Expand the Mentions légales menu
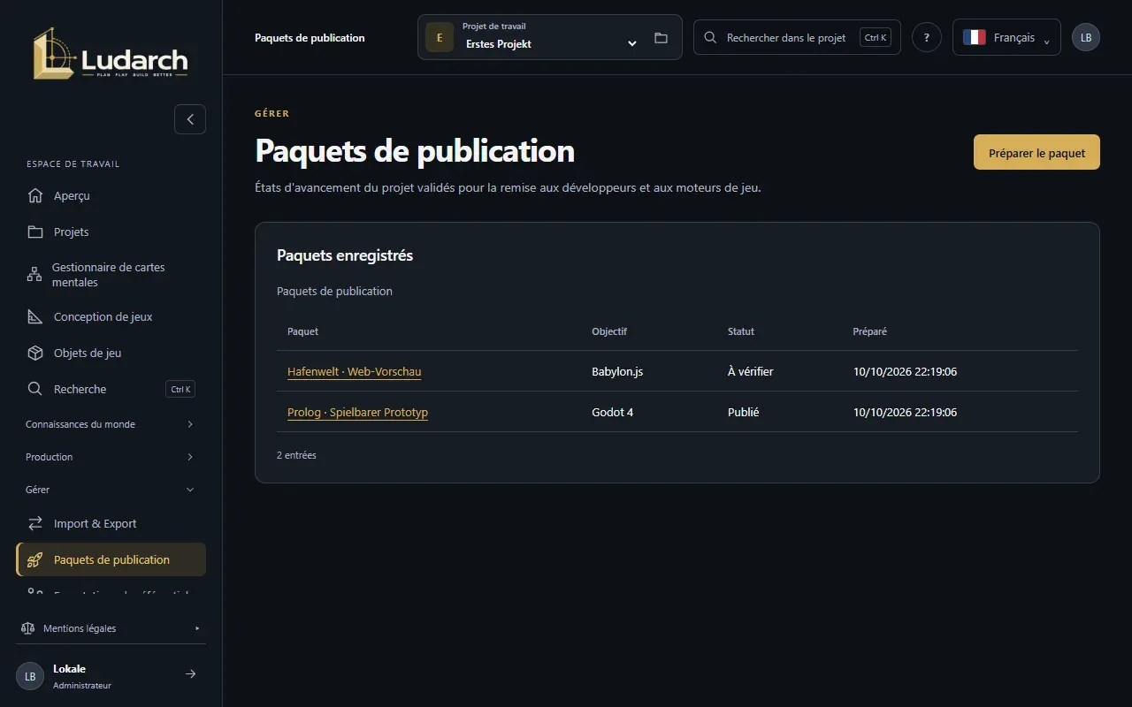1132x707 pixels. (111, 628)
